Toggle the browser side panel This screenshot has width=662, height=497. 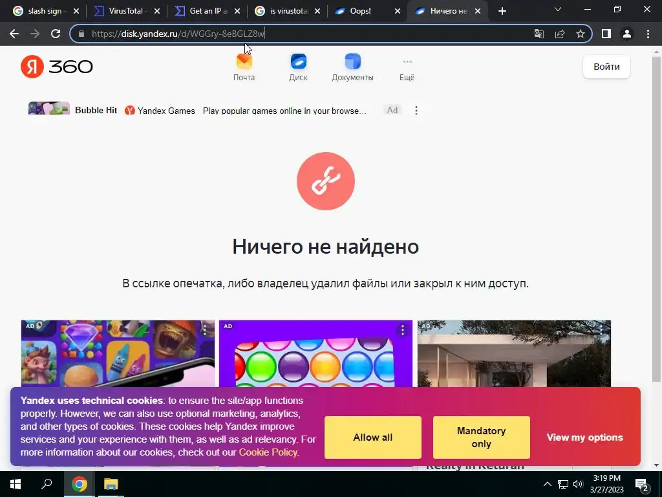(x=606, y=34)
